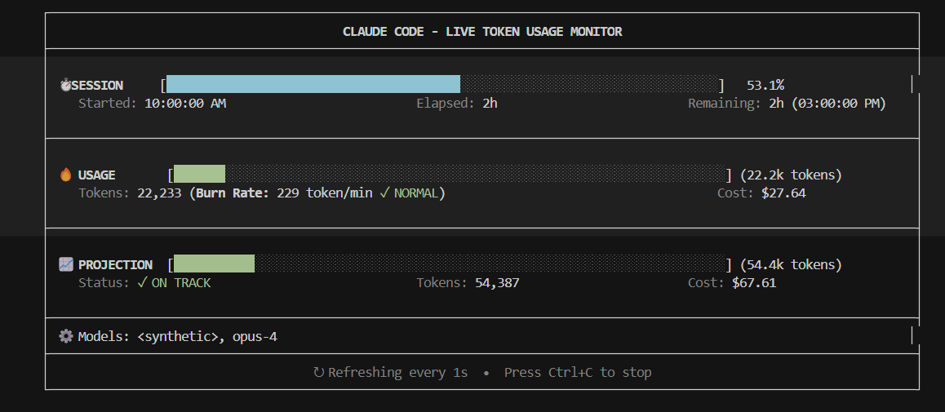The image size is (945, 412).
Task: Click the checkmark before ON TRACK
Action: click(142, 282)
